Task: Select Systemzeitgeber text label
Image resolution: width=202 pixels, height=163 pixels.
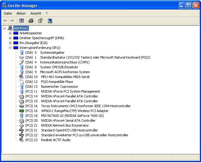Action: [x=52, y=53]
